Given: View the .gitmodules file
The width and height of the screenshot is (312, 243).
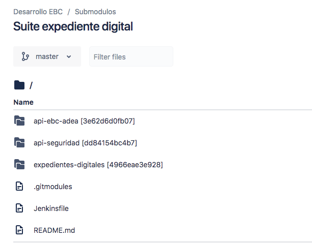Looking at the screenshot, I should click(53, 187).
